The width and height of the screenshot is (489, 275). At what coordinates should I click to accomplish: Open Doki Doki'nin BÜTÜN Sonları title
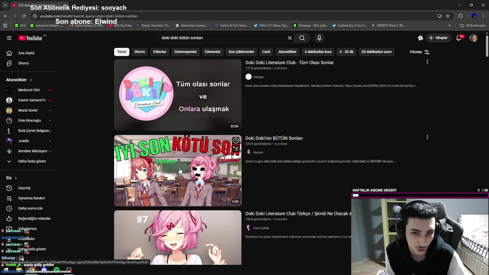pos(274,138)
